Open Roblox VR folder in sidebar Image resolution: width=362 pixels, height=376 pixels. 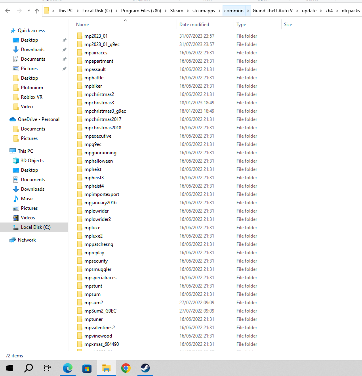point(32,97)
